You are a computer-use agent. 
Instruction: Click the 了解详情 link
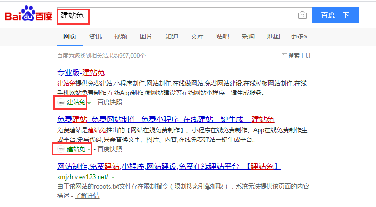click(87, 196)
